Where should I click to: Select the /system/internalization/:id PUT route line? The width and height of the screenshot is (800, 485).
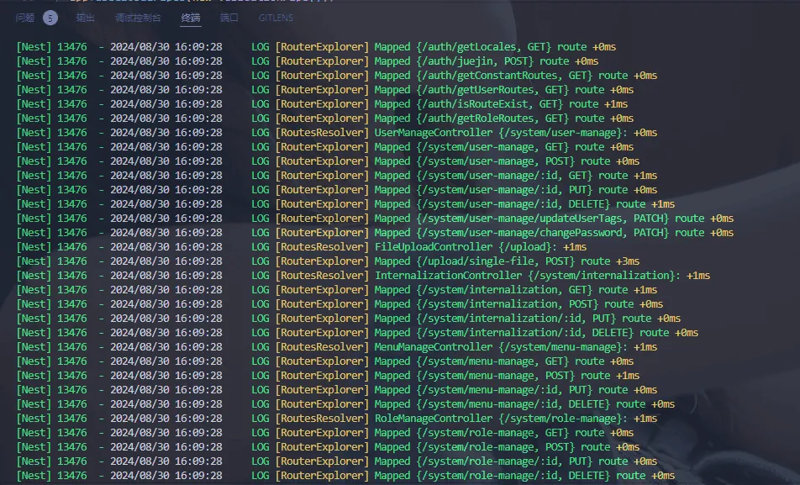tap(349, 319)
